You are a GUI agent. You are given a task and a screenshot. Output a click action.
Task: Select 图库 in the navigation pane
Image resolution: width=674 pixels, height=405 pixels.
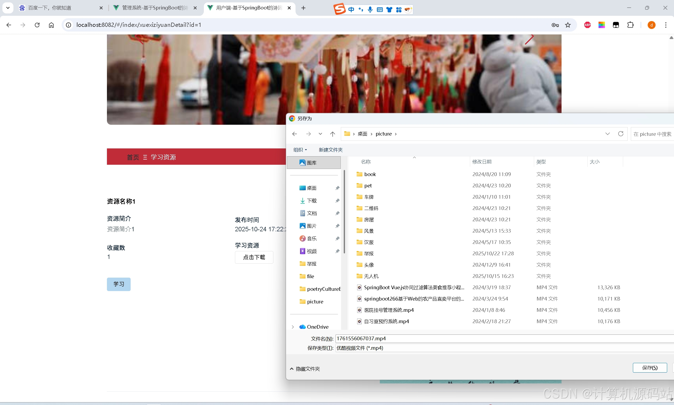point(313,163)
